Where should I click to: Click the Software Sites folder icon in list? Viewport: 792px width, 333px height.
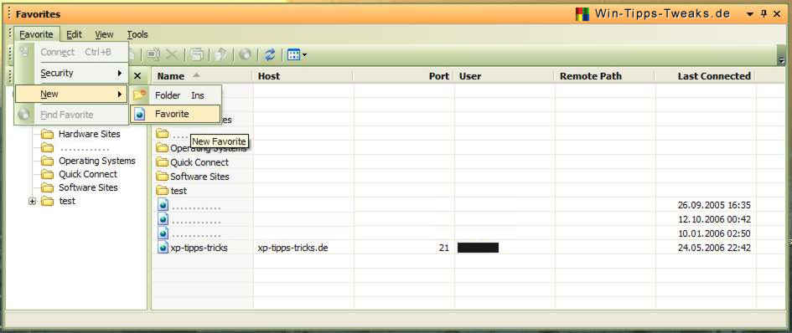coord(162,177)
